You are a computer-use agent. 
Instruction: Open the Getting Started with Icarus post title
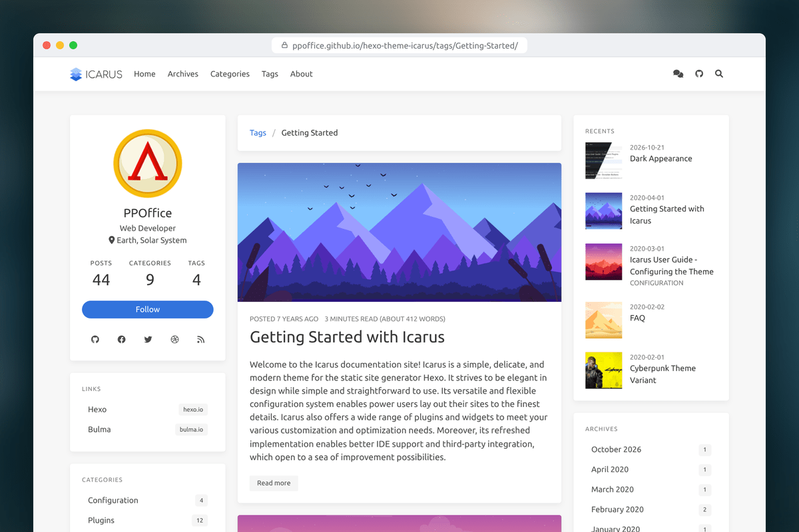(347, 337)
